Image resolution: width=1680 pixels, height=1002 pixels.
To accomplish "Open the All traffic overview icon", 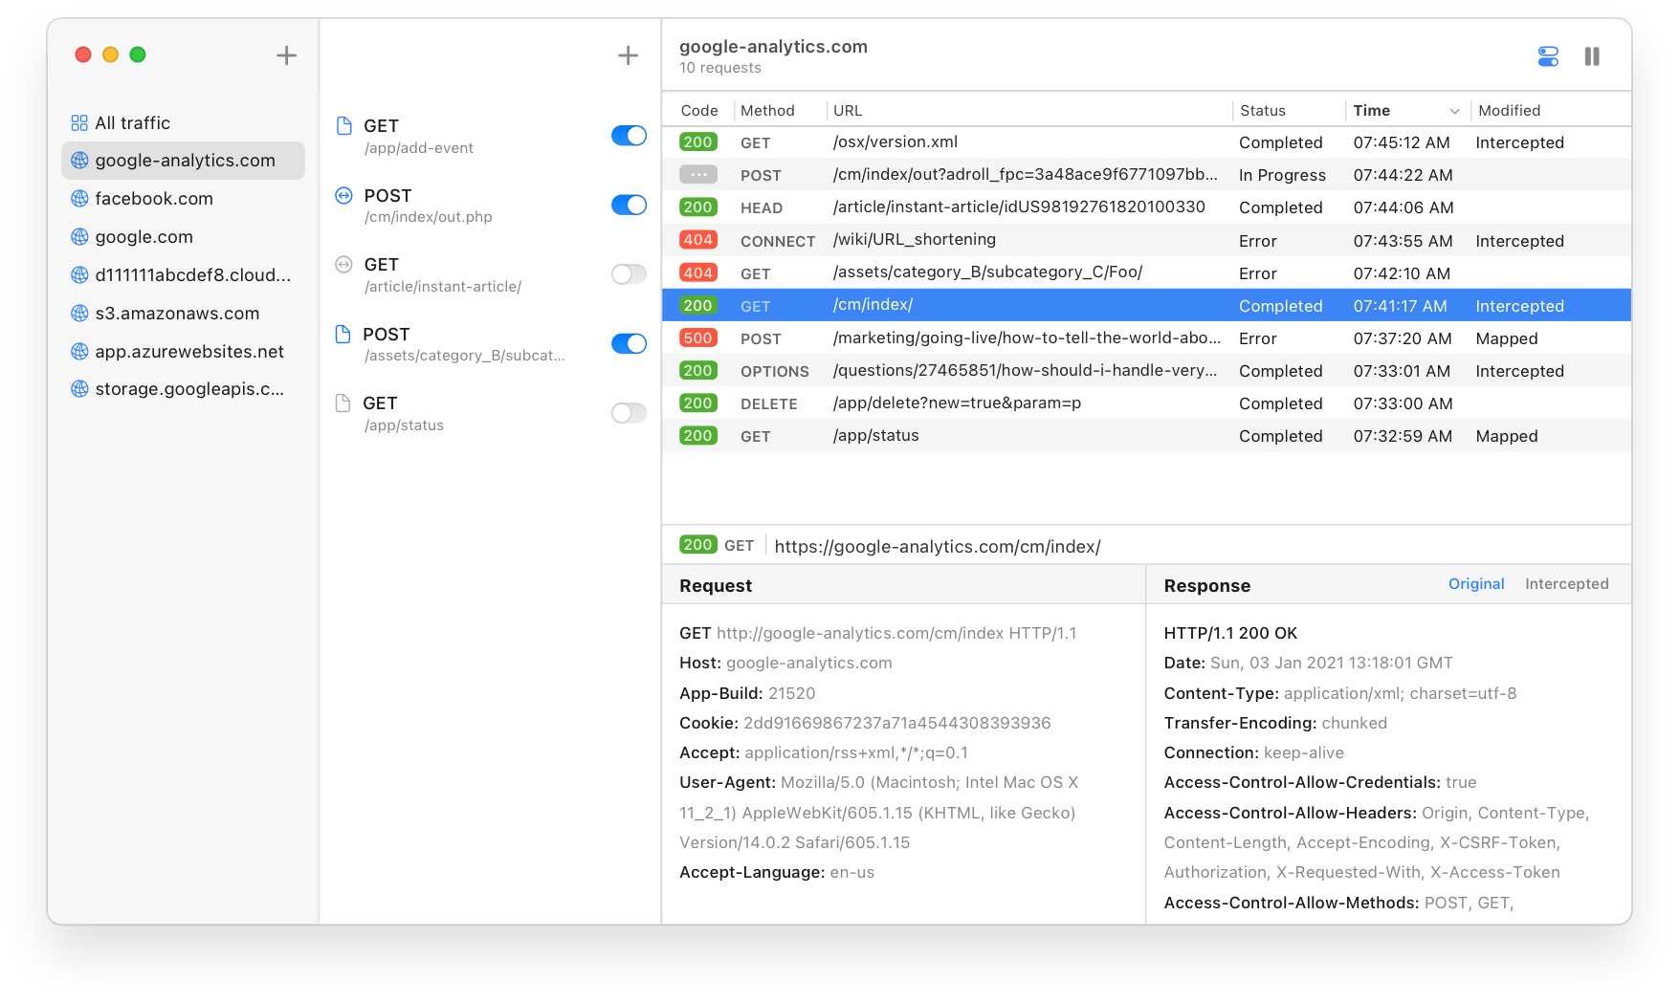I will point(79,122).
